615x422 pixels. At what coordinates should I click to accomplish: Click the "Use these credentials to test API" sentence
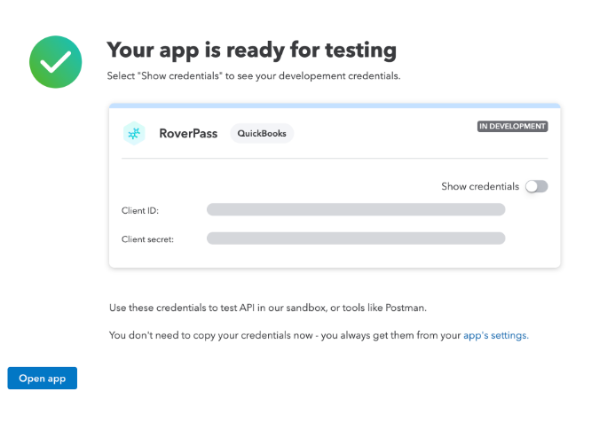[x=268, y=308]
